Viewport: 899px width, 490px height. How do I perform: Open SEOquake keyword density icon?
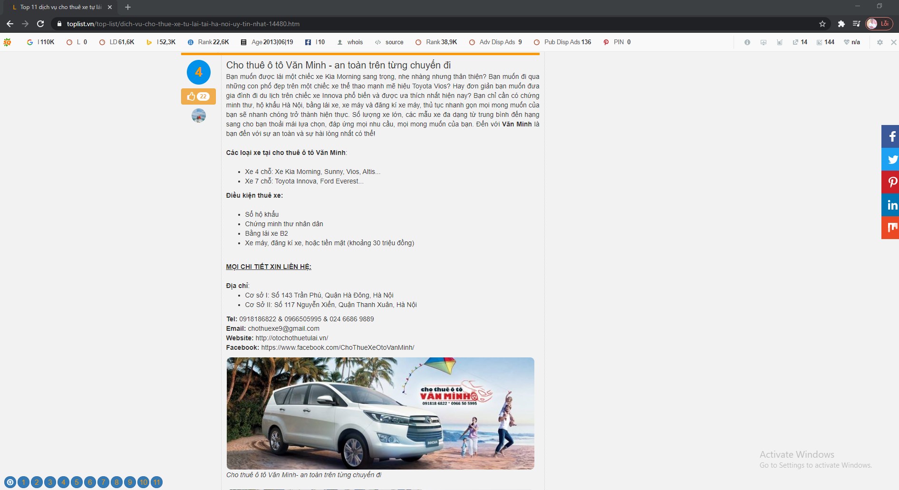780,42
